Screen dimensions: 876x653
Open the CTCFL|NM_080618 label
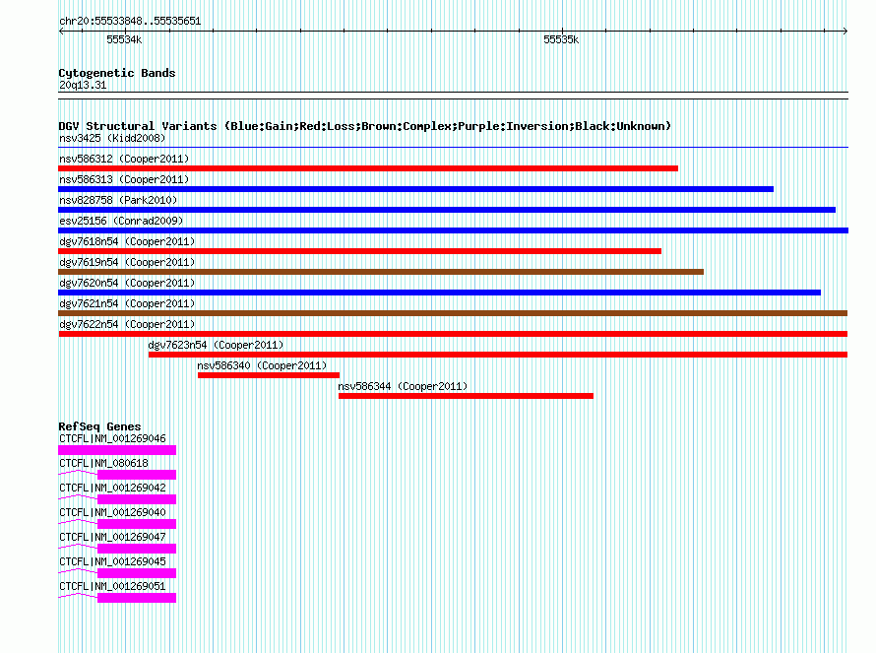pos(104,464)
